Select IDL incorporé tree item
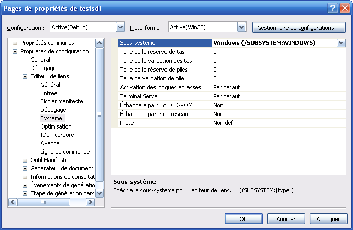 pos(57,135)
